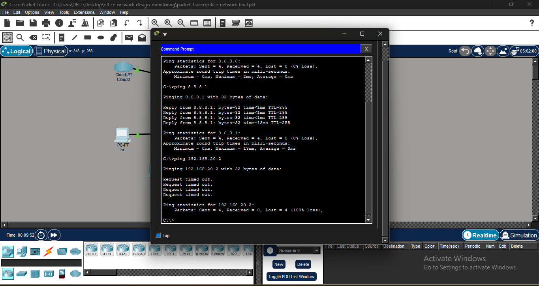Add a Complex PDU open envelope

(142, 38)
